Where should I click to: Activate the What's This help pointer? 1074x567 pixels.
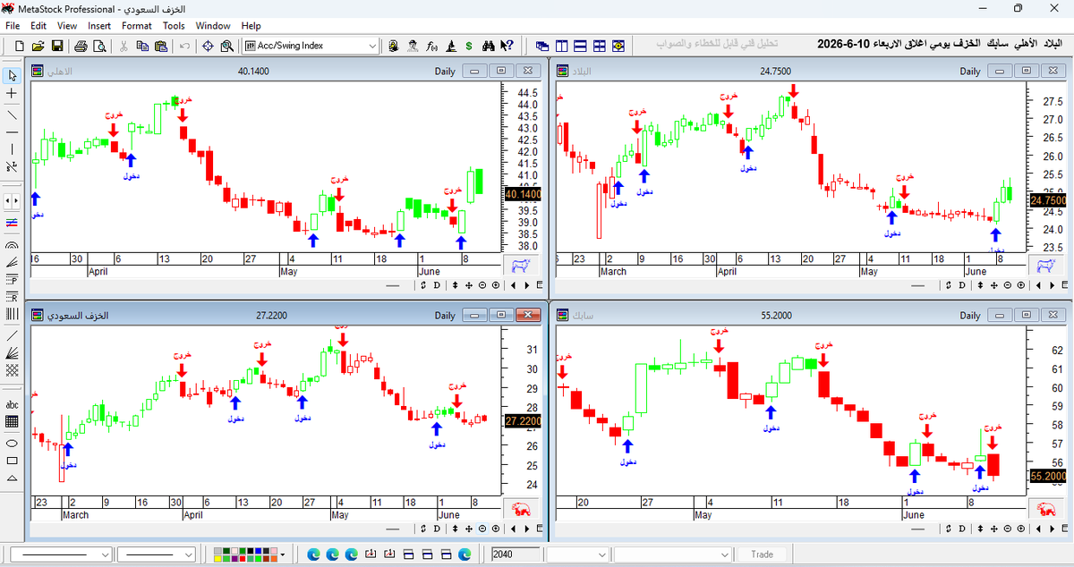coord(507,46)
